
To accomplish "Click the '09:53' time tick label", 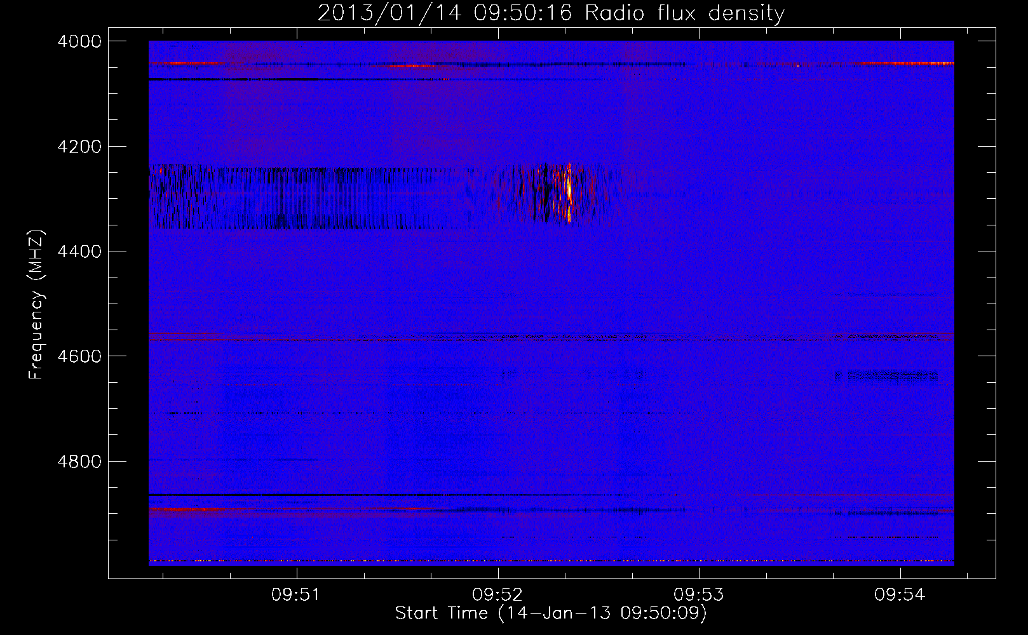I will 698,595.
